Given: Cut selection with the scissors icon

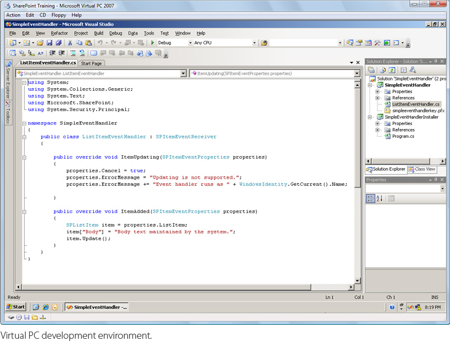Looking at the screenshot, I should click(70, 43).
